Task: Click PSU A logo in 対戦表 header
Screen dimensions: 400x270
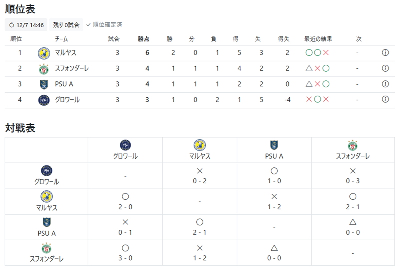Action: [274, 145]
